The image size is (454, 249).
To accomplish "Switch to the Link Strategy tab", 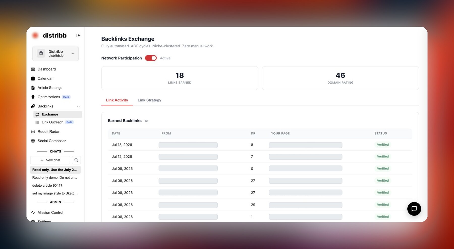I will tap(149, 100).
